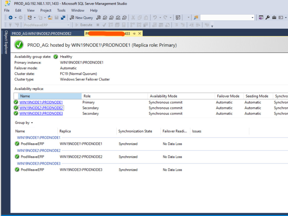Screen dimensions: 288x216
Task: Open the Object Explorer side panel
Action: click(x=6, y=42)
